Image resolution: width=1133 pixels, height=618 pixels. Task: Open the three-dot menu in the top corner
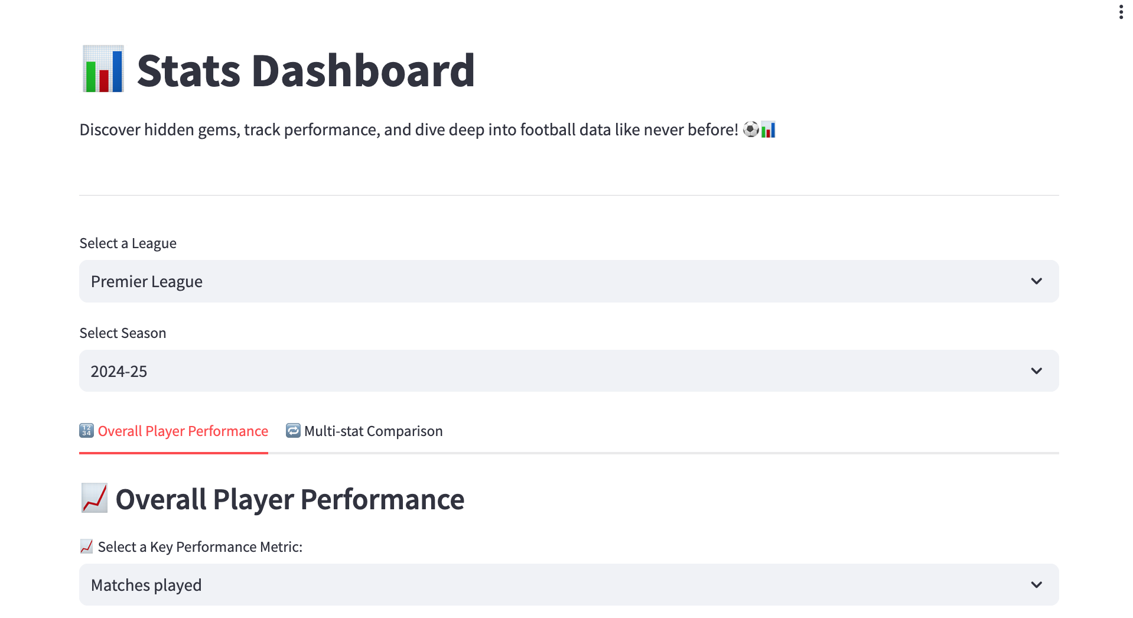click(x=1120, y=11)
